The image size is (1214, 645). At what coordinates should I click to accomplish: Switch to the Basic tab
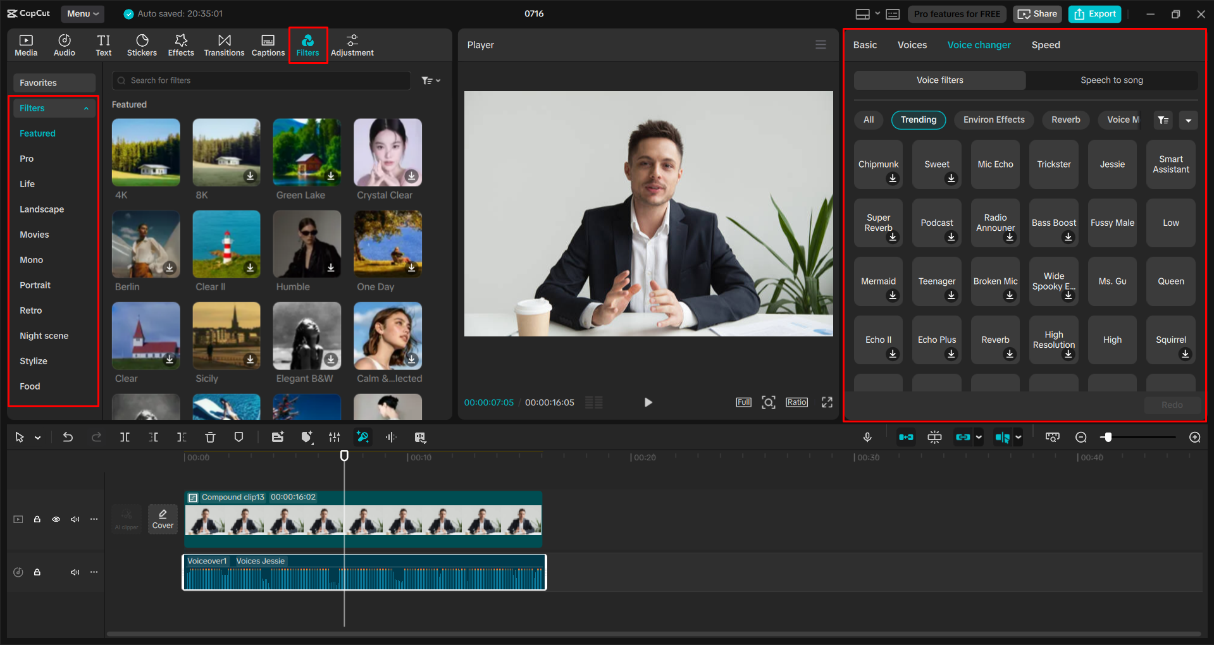[865, 45]
